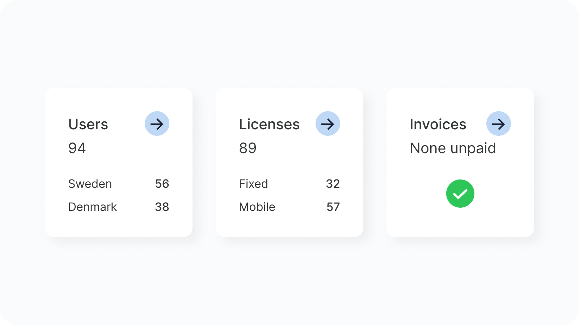The width and height of the screenshot is (579, 325).
Task: Click the total users count 94
Action: [x=77, y=148]
